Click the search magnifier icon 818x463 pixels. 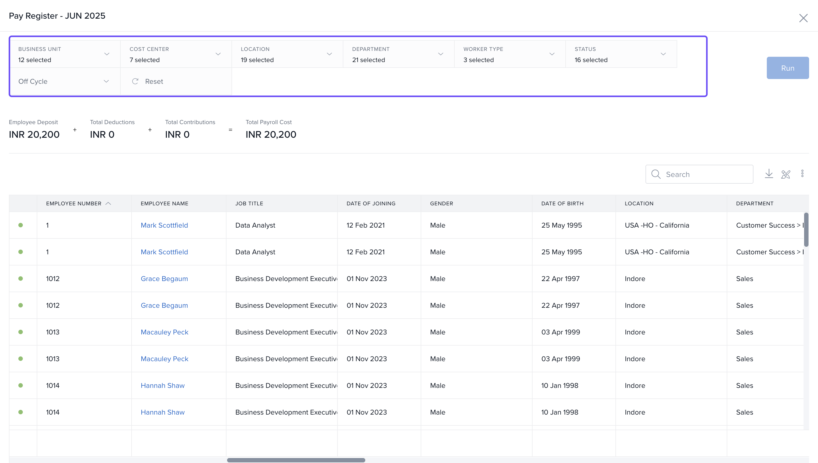(656, 174)
